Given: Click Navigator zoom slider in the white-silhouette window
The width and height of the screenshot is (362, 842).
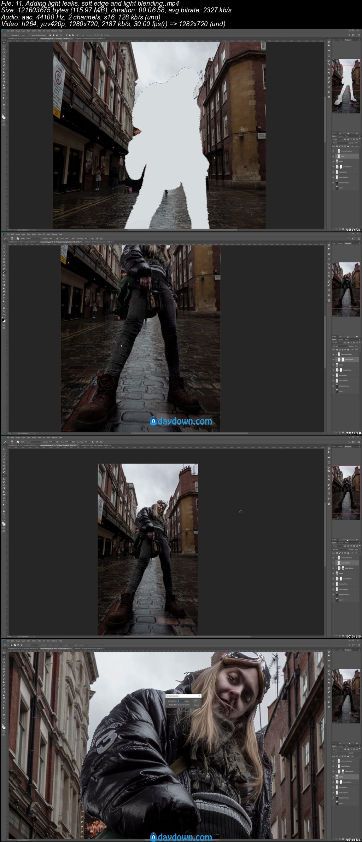Looking at the screenshot, I should tap(348, 133).
